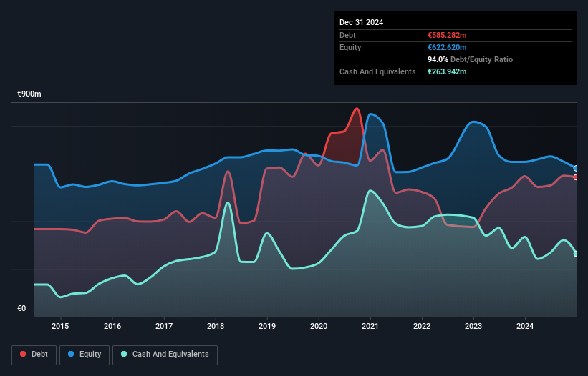Click the €585.282m debt value
588x376 pixels.
coord(447,35)
